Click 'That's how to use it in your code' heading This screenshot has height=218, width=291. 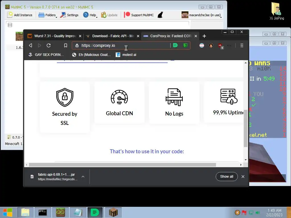[147, 152]
